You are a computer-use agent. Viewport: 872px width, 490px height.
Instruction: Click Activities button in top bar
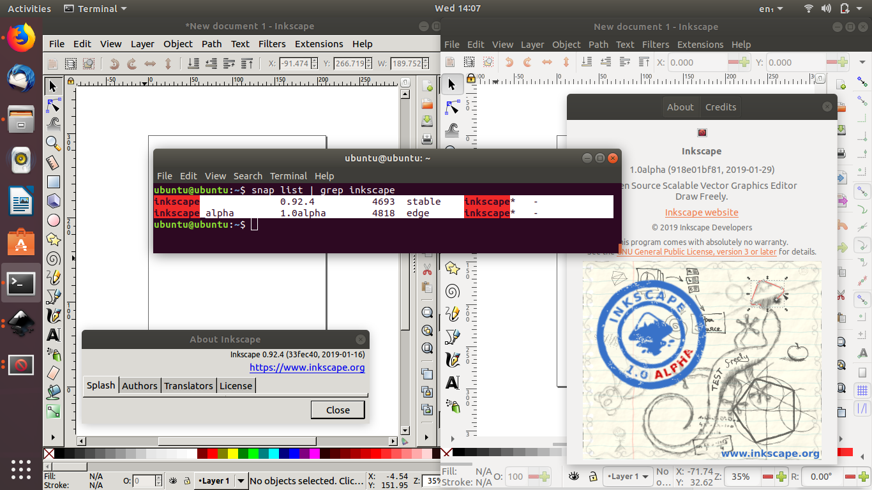pos(29,8)
